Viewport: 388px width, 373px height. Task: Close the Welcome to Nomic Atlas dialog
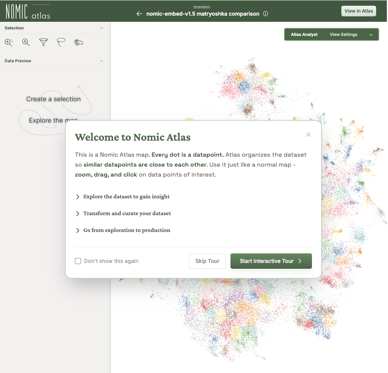[308, 135]
